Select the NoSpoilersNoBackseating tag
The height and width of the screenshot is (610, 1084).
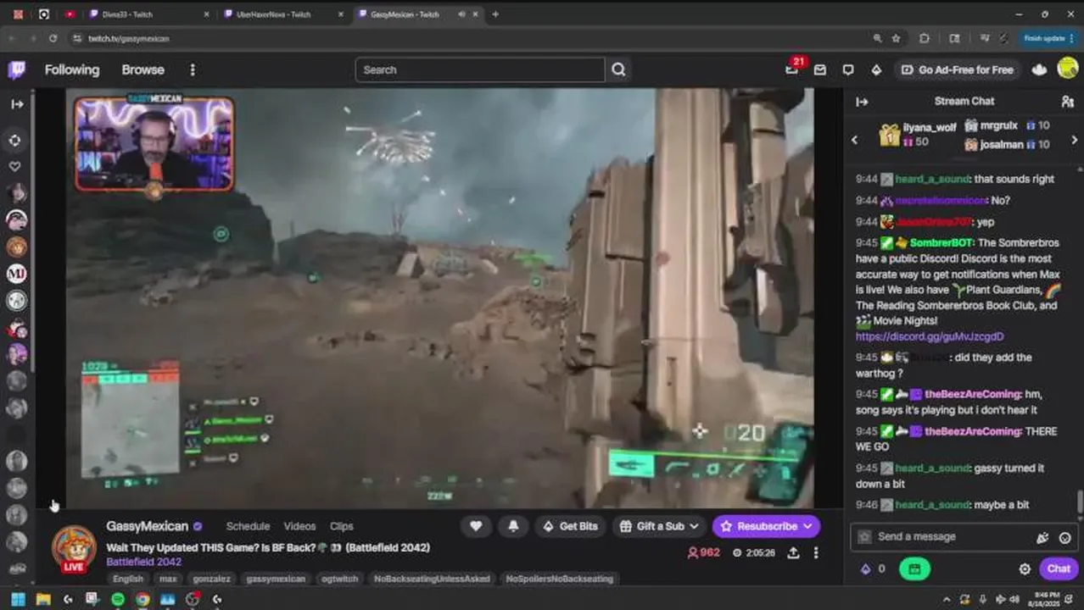[559, 579]
